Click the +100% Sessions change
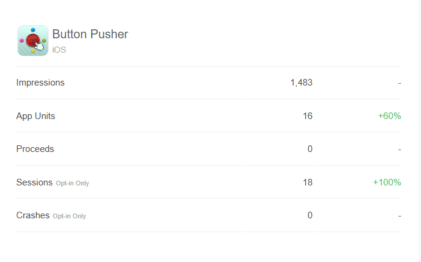This screenshot has height=262, width=421. [387, 182]
